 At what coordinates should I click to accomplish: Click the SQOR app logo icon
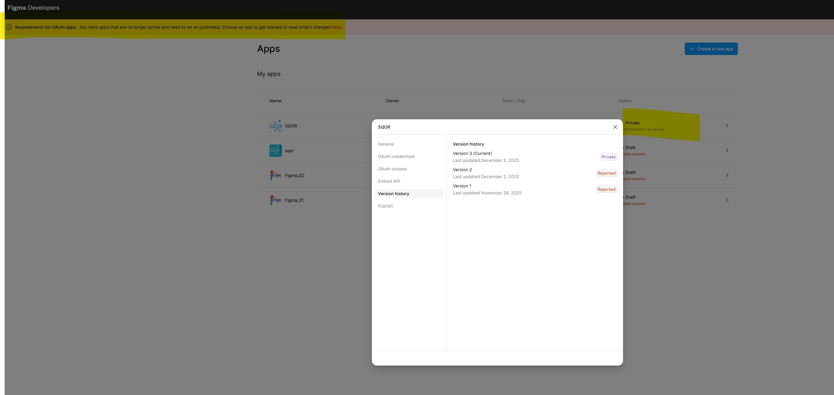(x=276, y=126)
